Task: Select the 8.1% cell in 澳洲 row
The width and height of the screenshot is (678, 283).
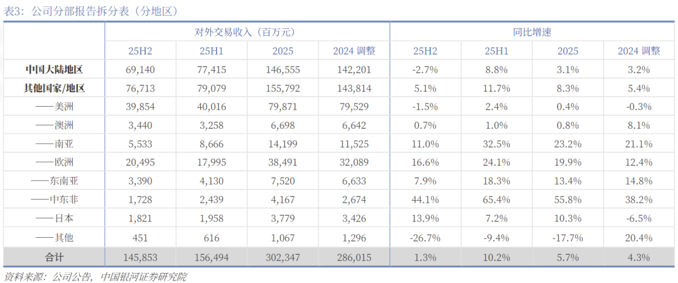Action: [x=639, y=125]
